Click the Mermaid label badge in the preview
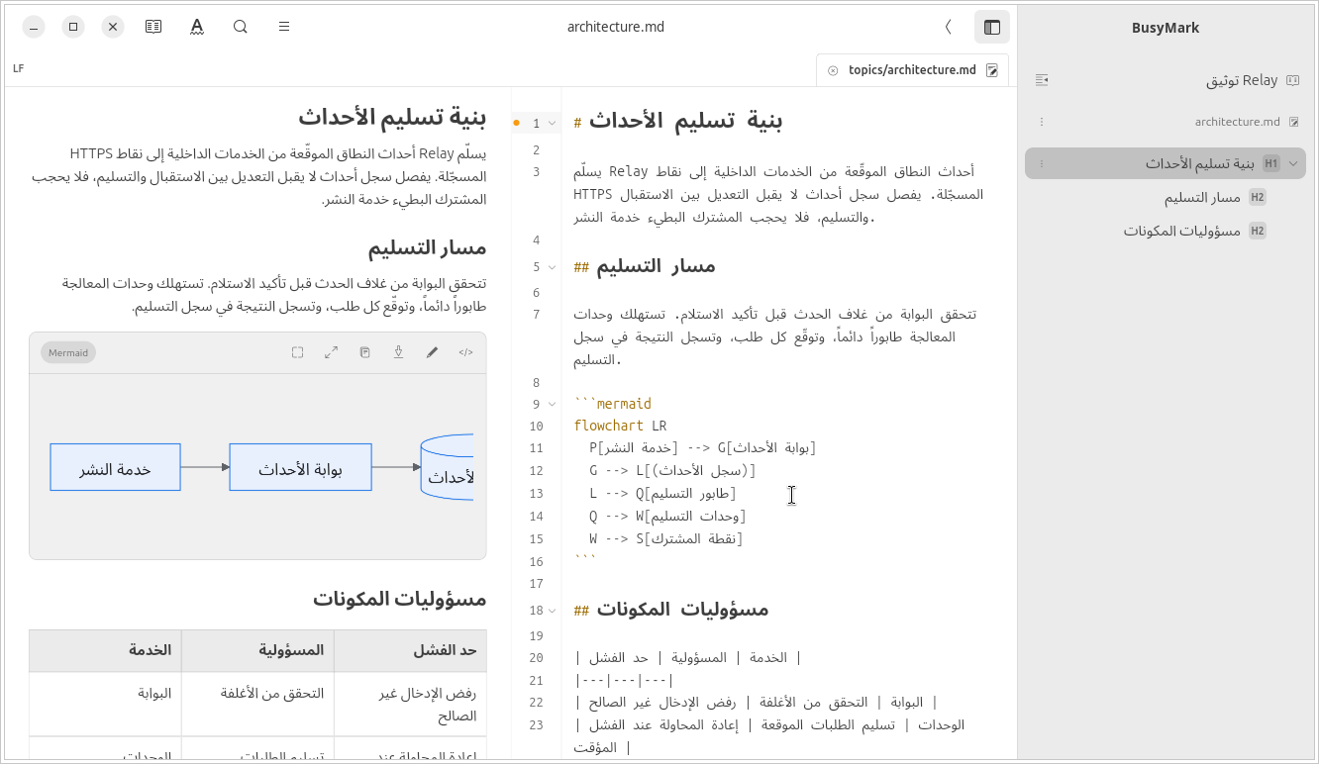 [68, 352]
